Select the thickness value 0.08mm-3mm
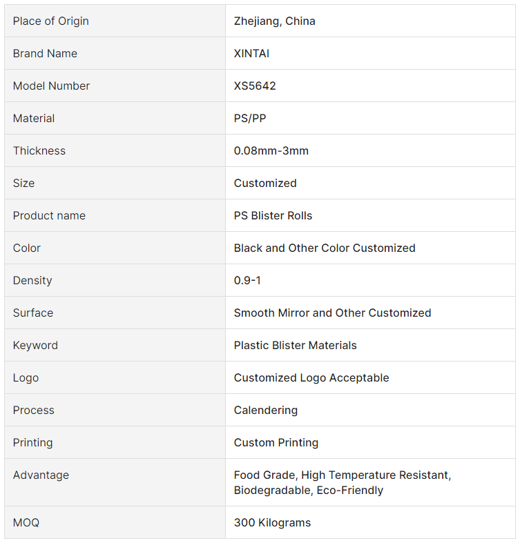The image size is (520, 543). pos(271,150)
